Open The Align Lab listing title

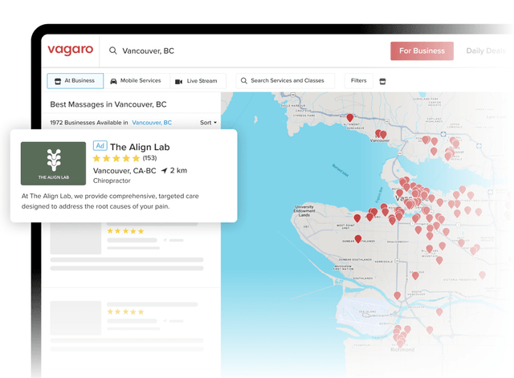[x=140, y=147]
